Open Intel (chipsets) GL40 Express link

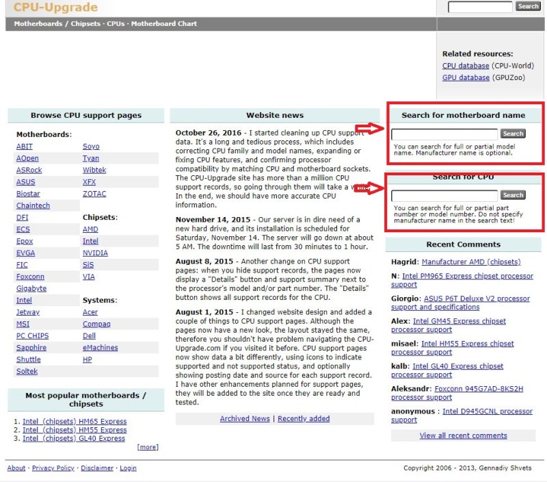[74, 438]
